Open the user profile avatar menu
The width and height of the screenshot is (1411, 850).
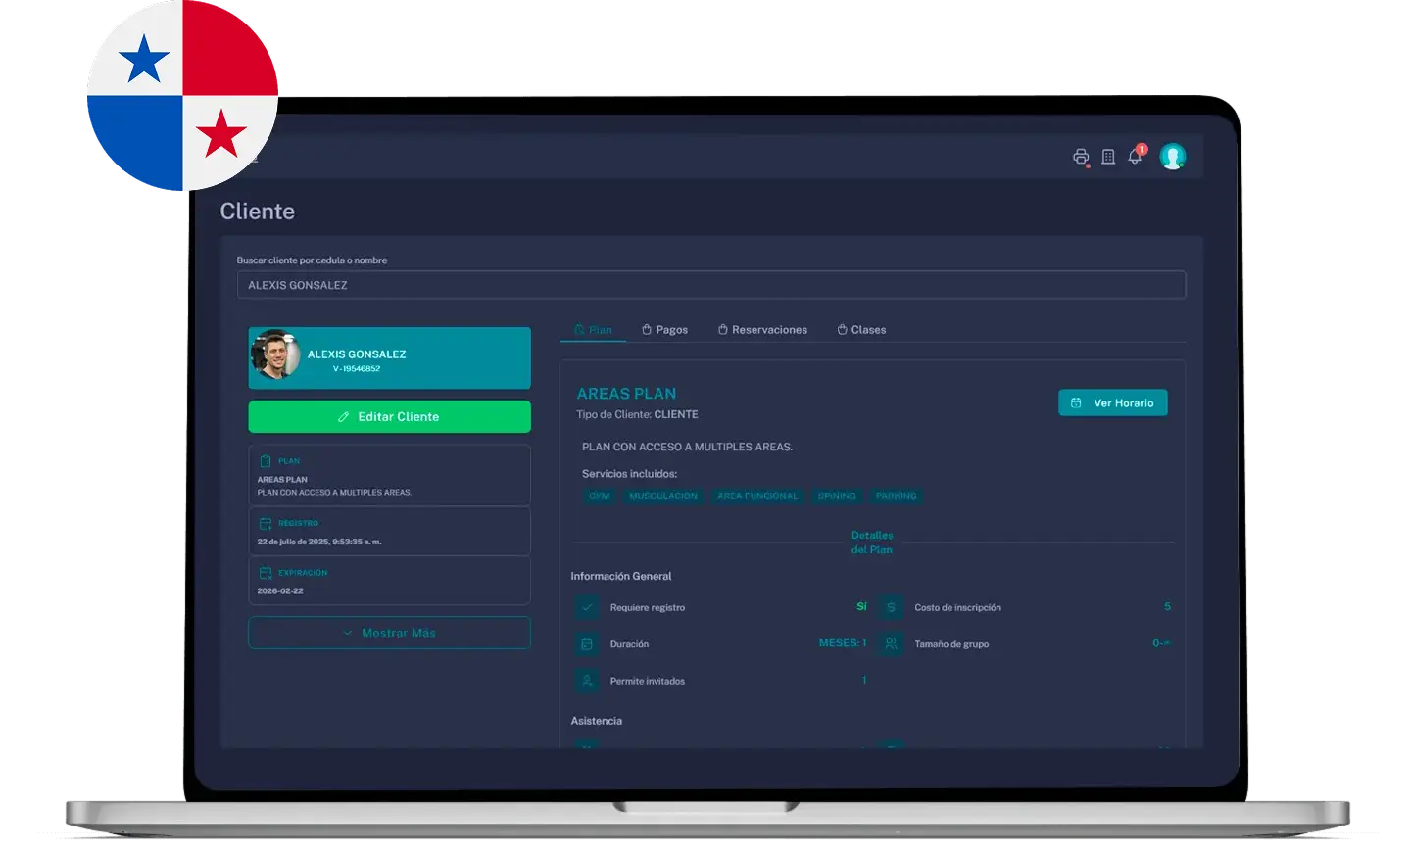1172,157
